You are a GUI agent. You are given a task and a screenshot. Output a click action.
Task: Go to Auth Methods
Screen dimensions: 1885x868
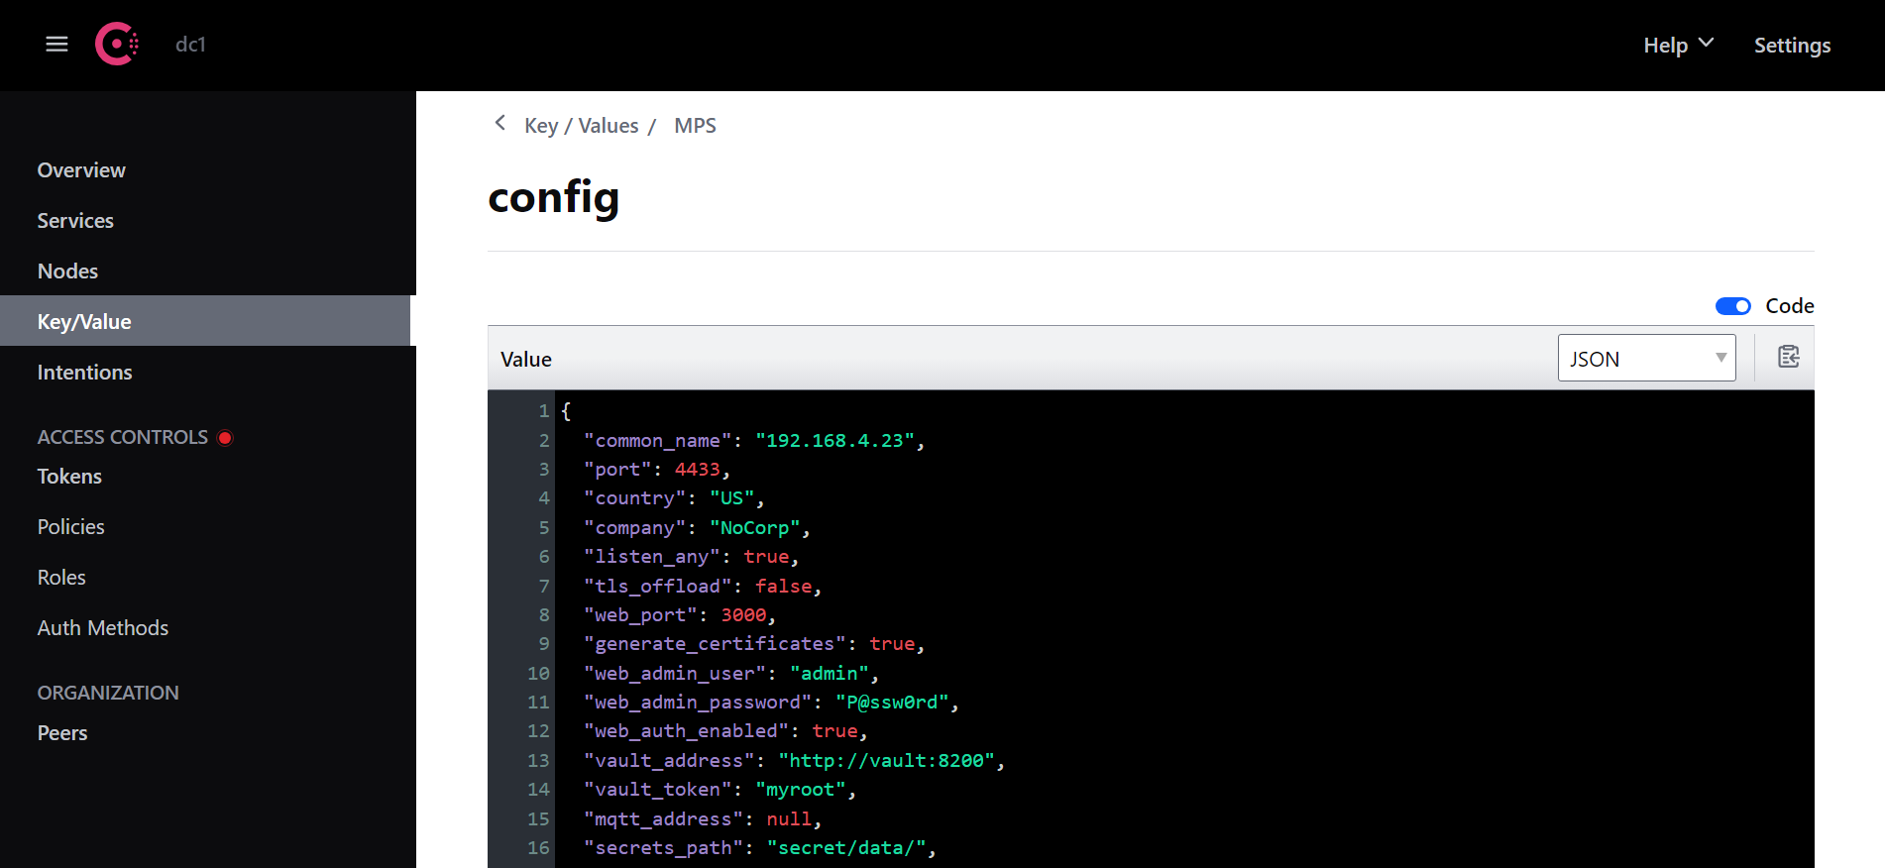point(102,628)
